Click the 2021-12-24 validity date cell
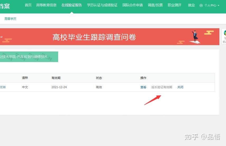 tap(59, 87)
